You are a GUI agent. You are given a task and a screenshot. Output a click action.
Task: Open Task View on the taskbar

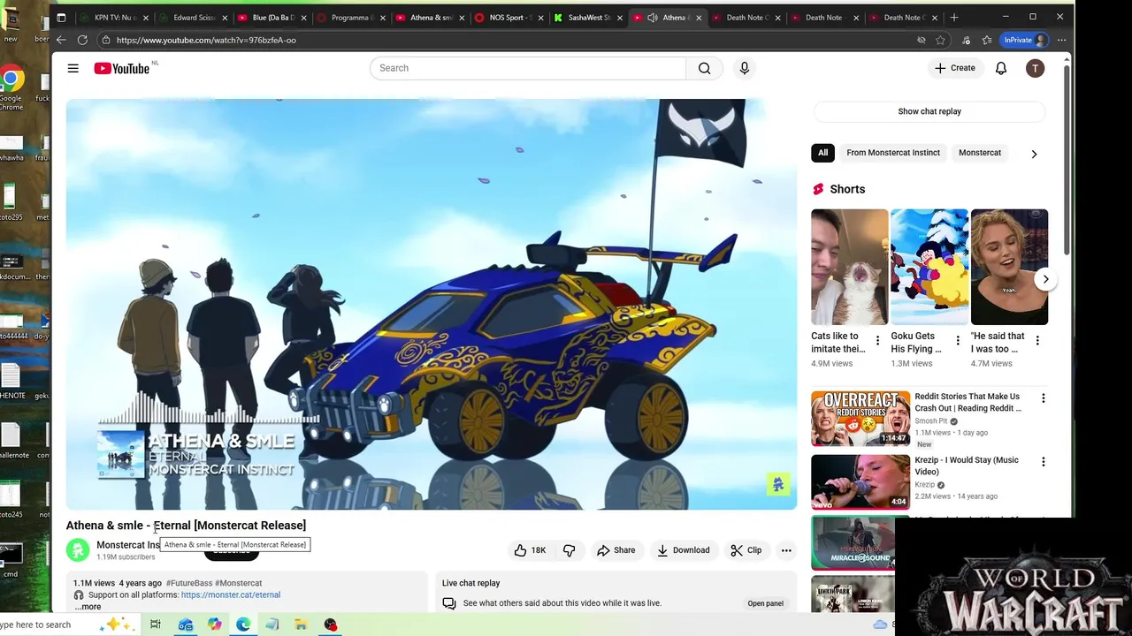(156, 625)
